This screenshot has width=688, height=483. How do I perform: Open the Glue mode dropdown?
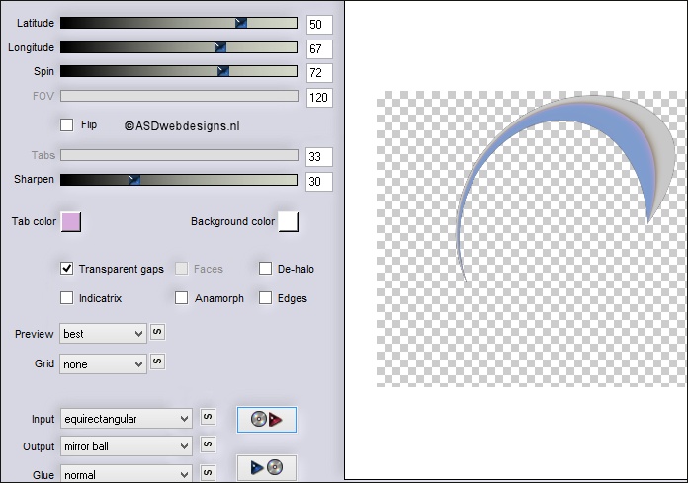127,474
